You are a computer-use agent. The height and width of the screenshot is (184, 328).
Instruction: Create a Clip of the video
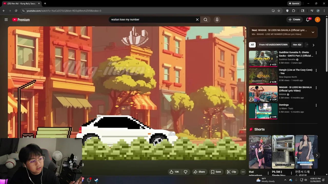point(231,172)
